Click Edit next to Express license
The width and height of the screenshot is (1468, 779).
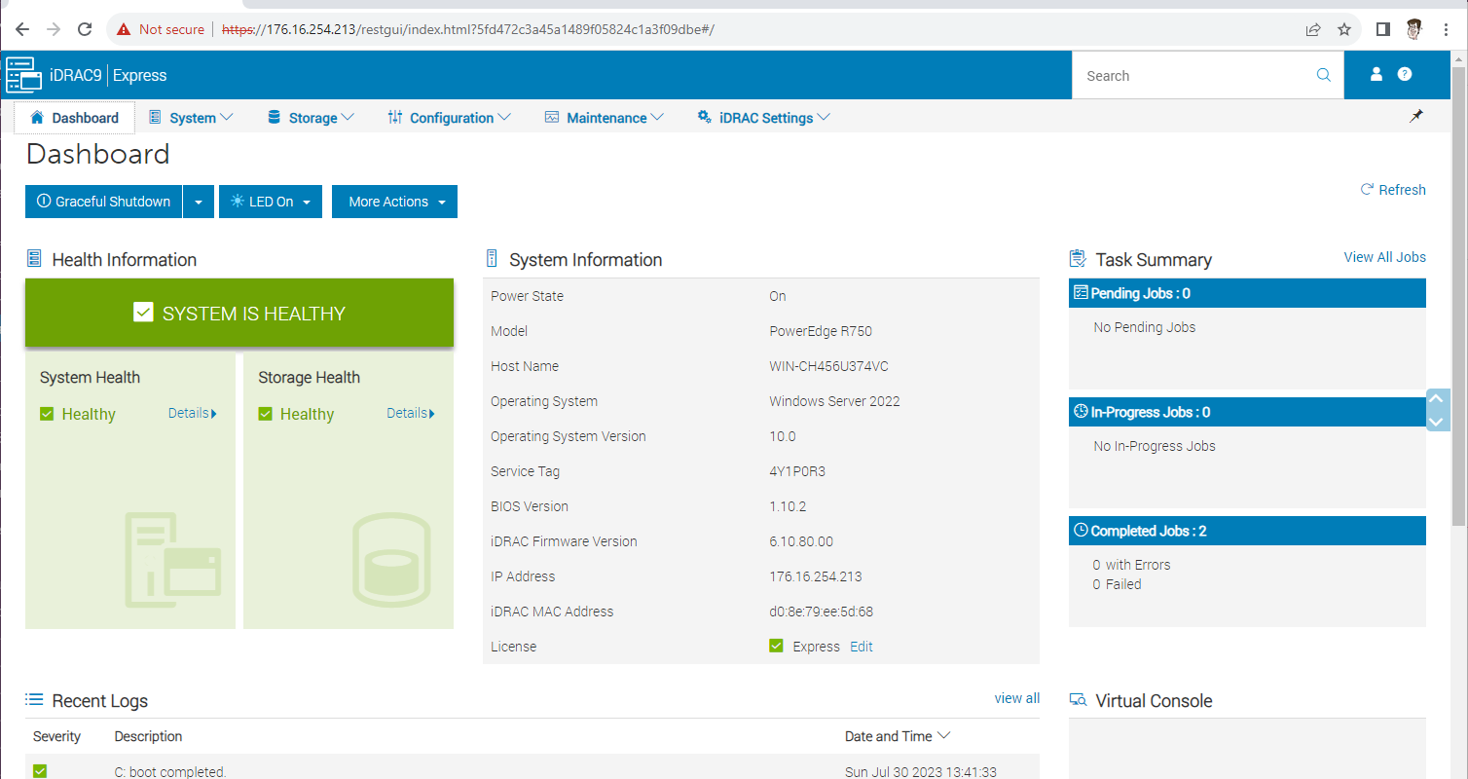tap(862, 647)
